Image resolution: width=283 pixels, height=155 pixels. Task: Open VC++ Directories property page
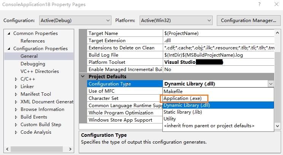40,71
